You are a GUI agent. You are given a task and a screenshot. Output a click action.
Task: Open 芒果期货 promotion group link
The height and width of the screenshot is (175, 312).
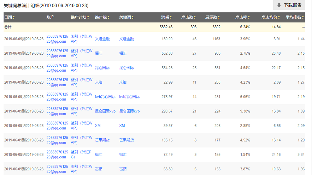coord(102,140)
